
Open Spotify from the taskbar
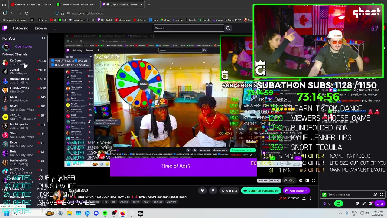[105, 213]
